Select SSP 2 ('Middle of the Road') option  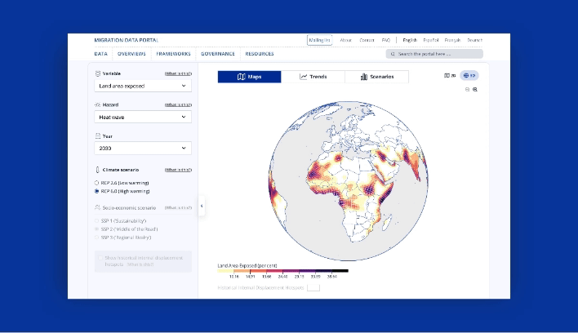(97, 229)
